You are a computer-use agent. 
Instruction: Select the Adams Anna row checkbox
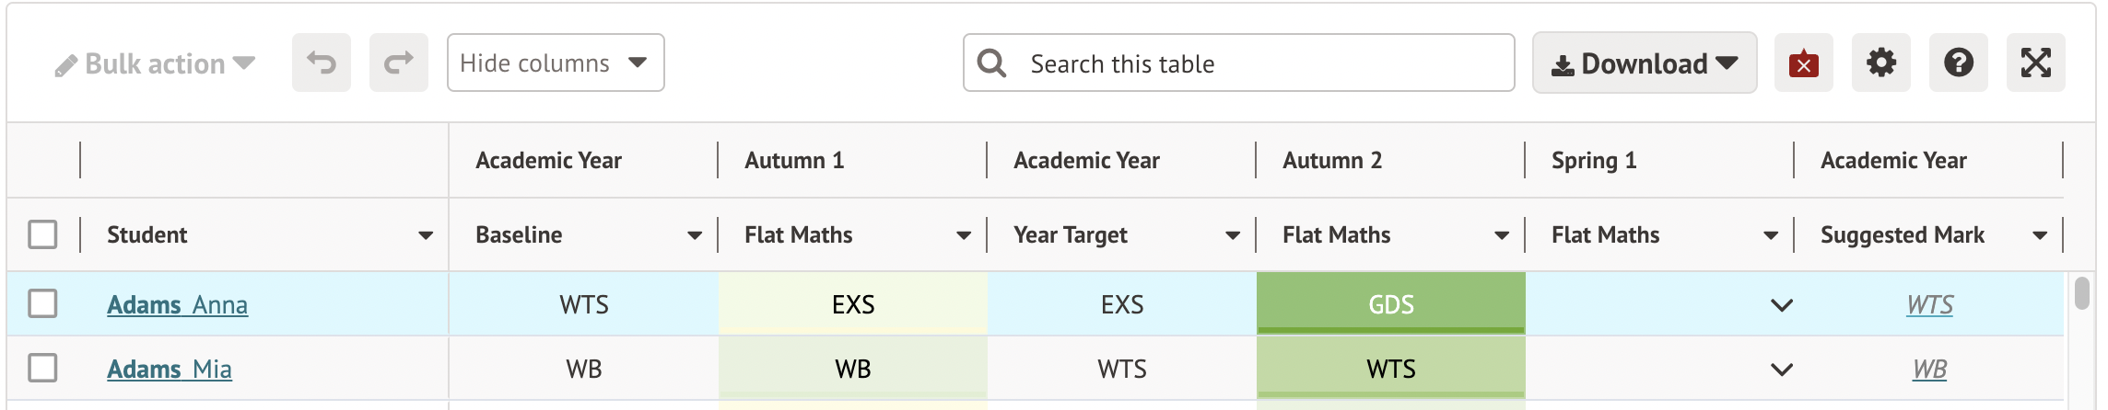[x=42, y=303]
